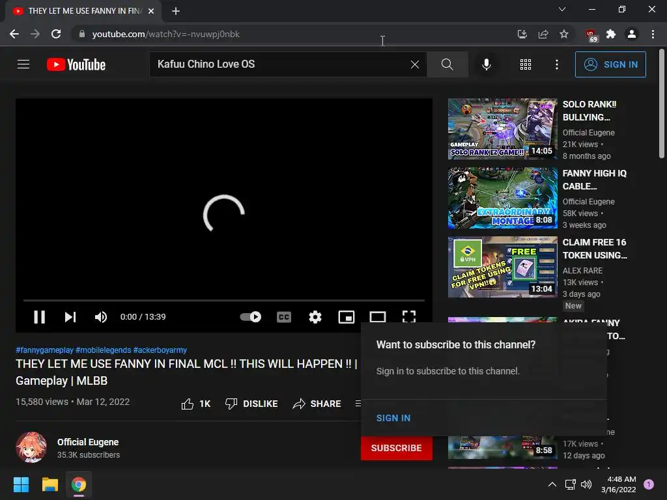
Task: Open system volume tray icon
Action: click(x=586, y=484)
